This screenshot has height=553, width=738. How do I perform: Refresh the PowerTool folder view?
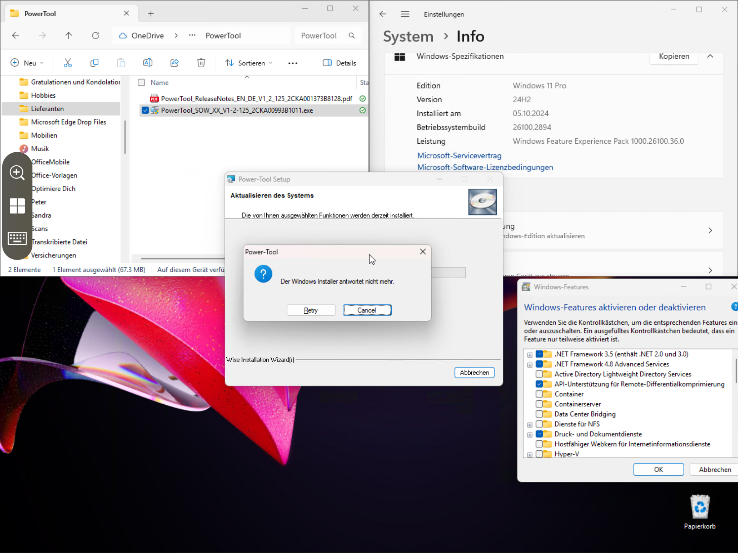(95, 35)
